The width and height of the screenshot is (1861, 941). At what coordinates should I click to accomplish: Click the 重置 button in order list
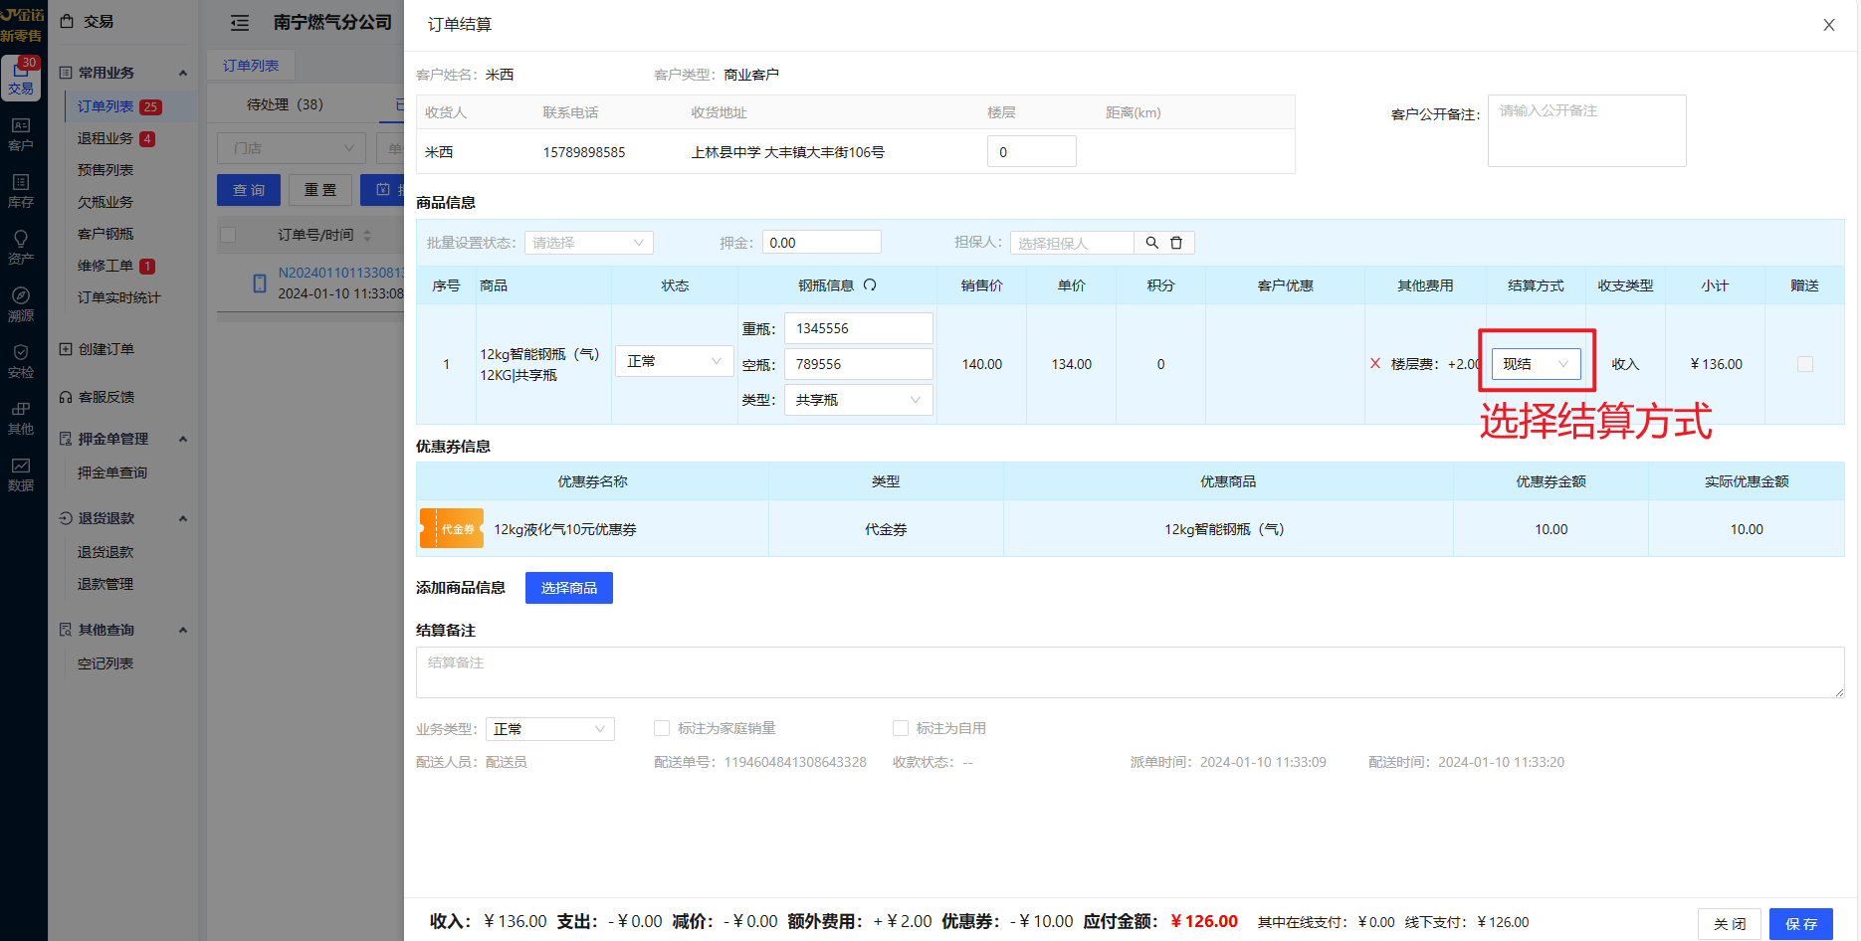click(x=320, y=190)
